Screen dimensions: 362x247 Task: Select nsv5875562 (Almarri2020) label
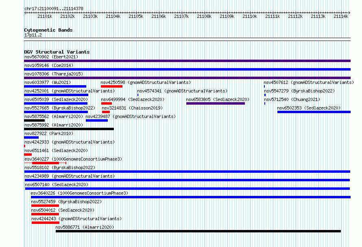54,116
